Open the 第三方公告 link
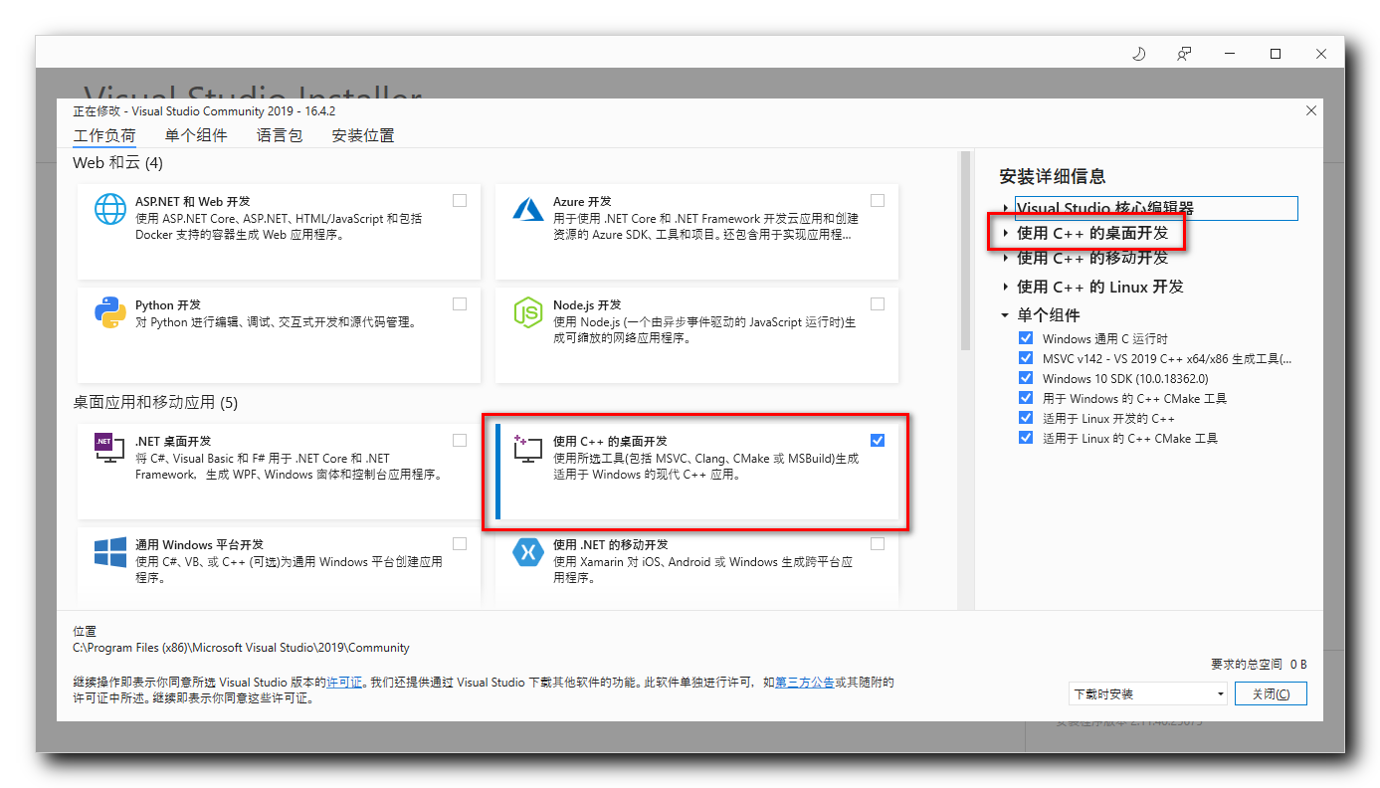This screenshot has width=1380, height=788. (x=804, y=683)
